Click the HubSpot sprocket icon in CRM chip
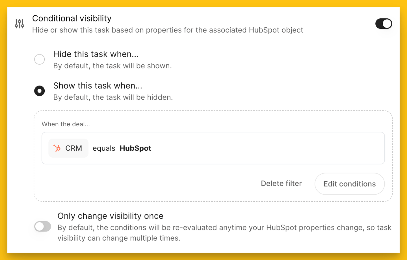The width and height of the screenshot is (407, 260). pyautogui.click(x=57, y=148)
